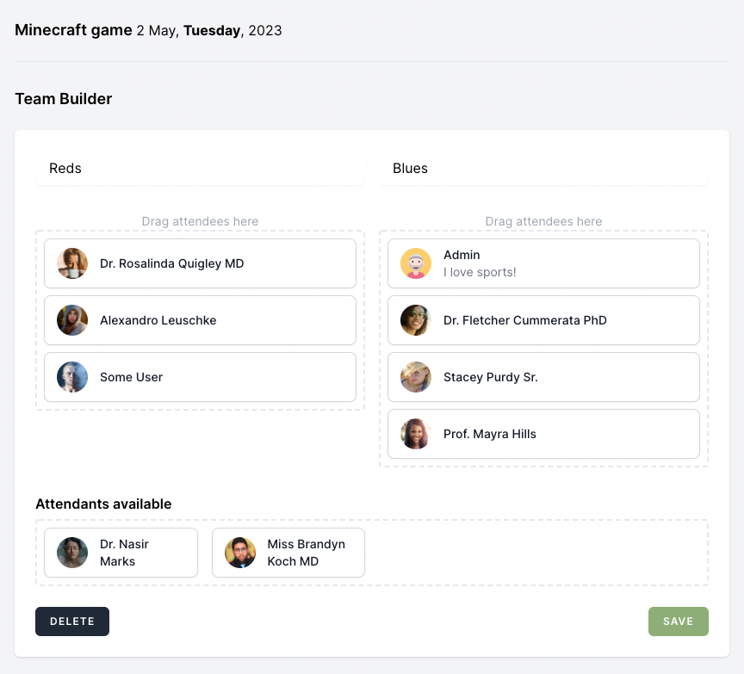Click Dr. Fletcher Cummerata PhD's avatar
Image resolution: width=744 pixels, height=674 pixels.
tap(416, 320)
